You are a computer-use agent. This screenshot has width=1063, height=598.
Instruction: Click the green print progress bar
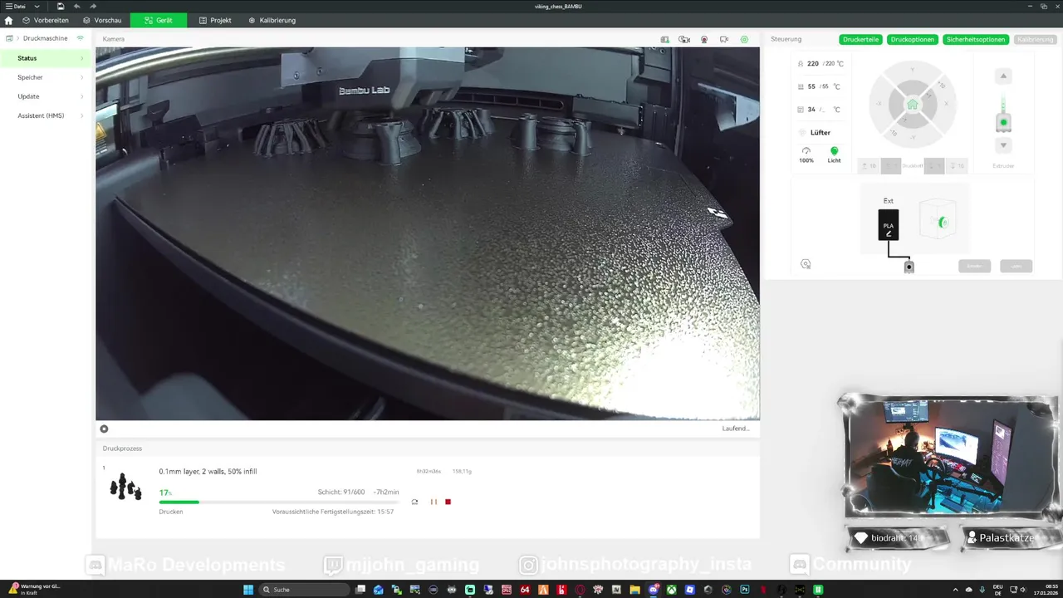pyautogui.click(x=278, y=502)
